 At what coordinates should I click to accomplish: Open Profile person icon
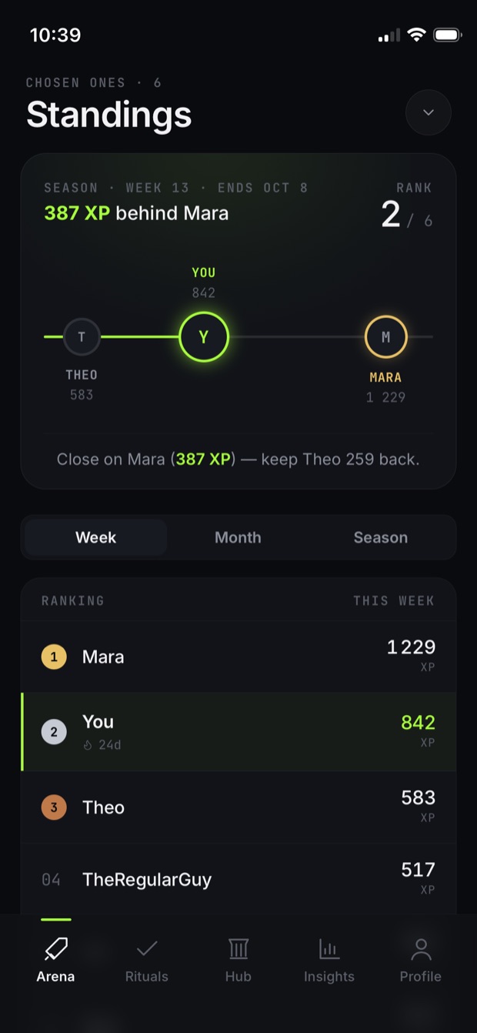(x=421, y=949)
